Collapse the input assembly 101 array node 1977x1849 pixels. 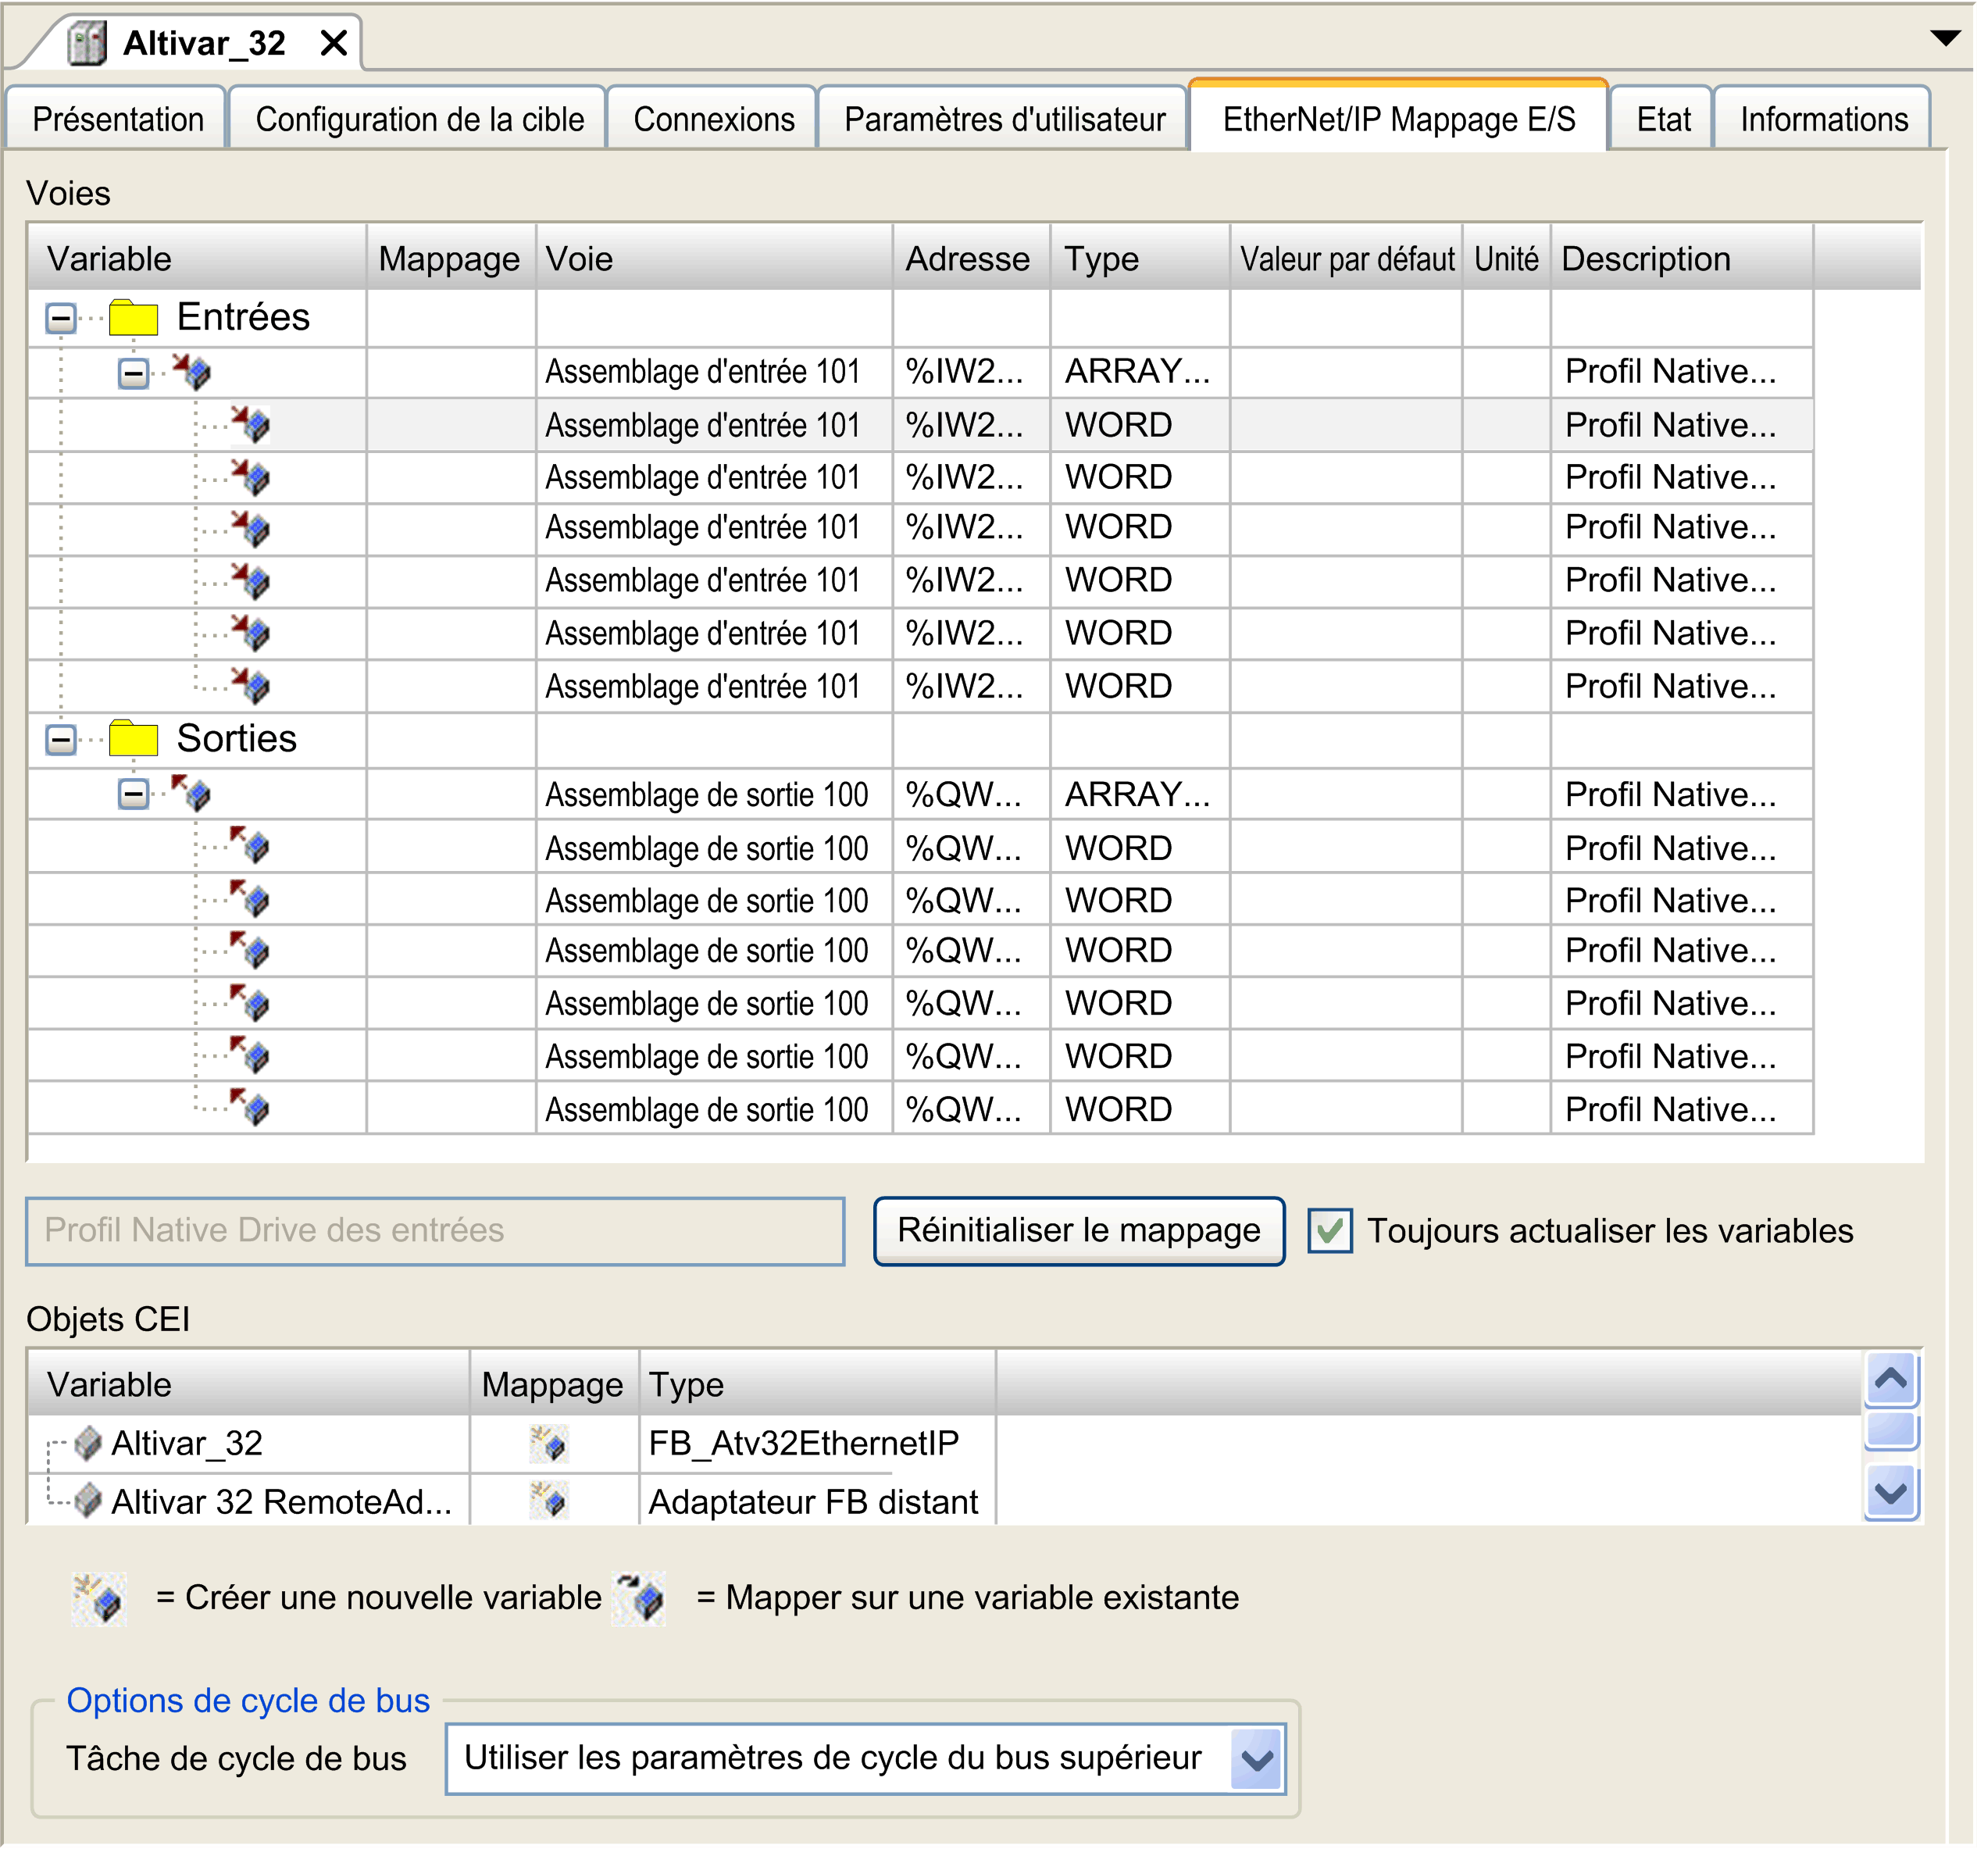coord(134,373)
